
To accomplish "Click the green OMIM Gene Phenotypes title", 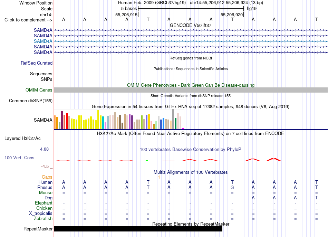I will (191, 85).
